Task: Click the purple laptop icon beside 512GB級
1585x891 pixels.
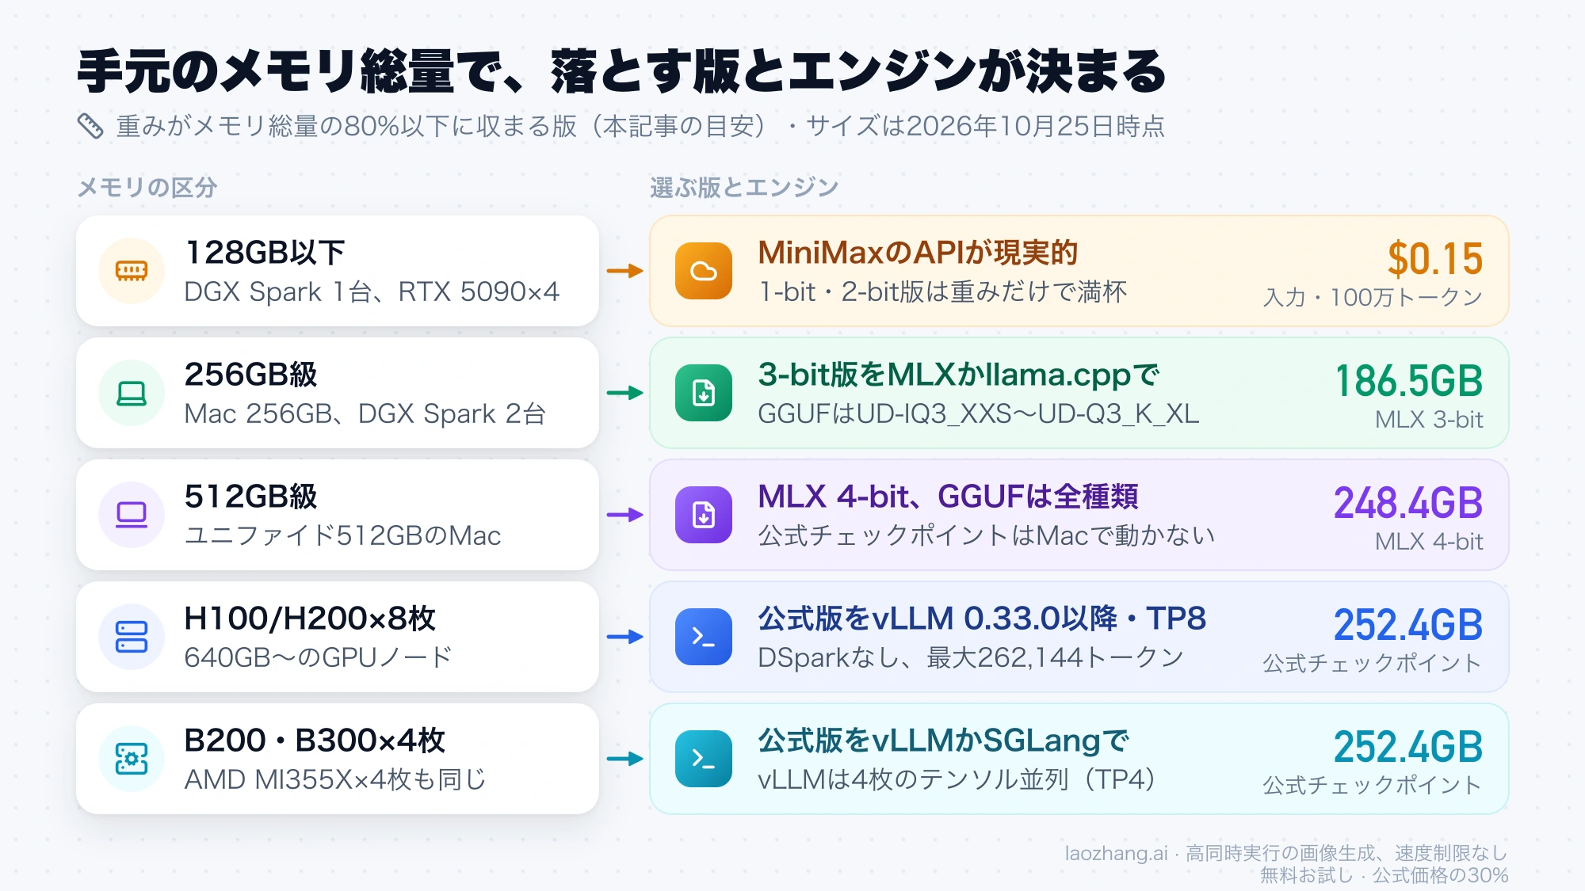Action: (x=132, y=515)
